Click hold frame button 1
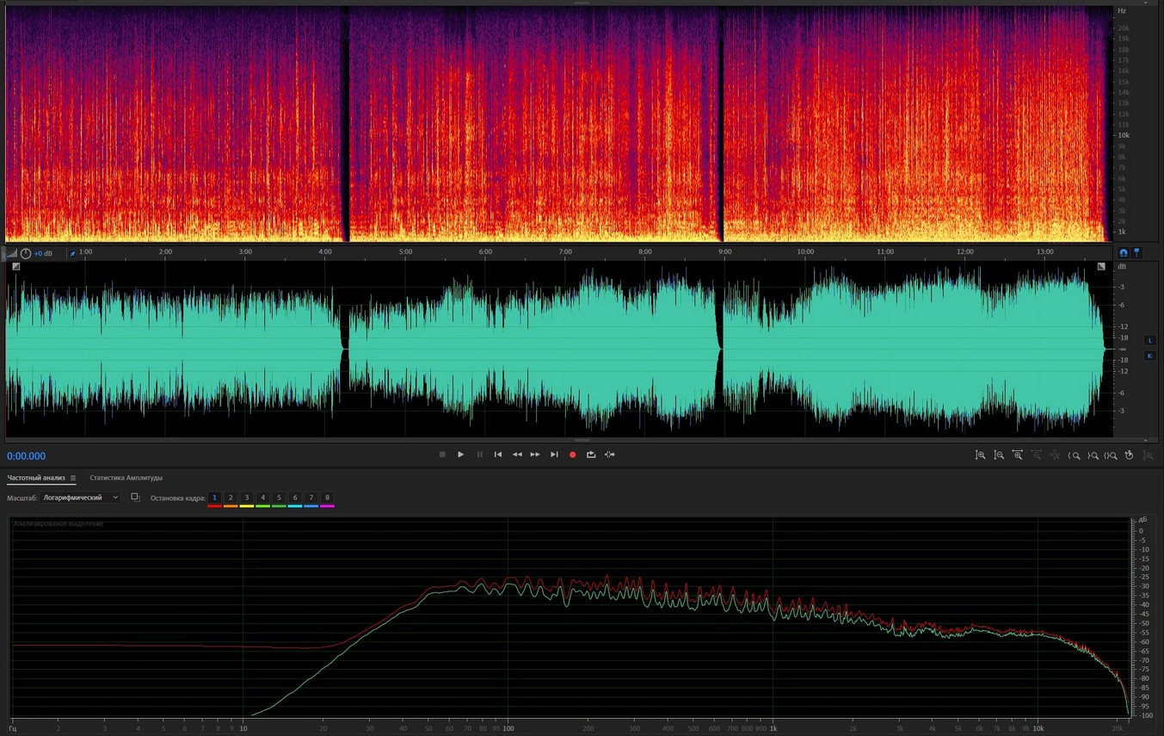 215,498
